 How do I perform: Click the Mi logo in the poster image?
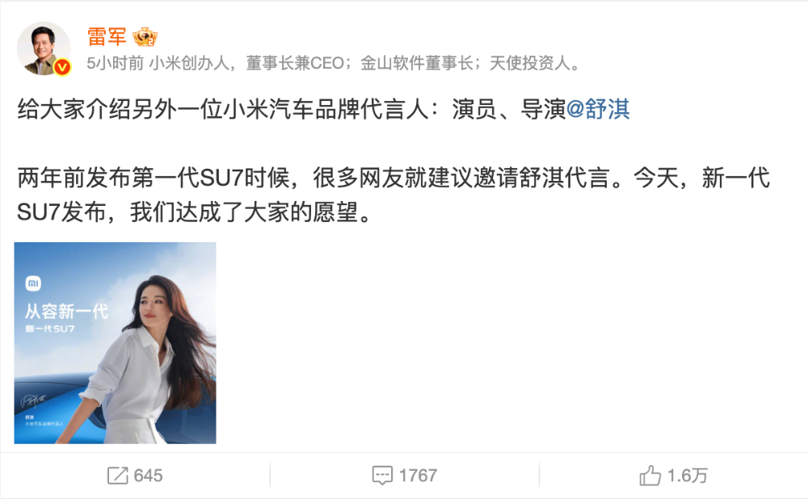click(33, 283)
